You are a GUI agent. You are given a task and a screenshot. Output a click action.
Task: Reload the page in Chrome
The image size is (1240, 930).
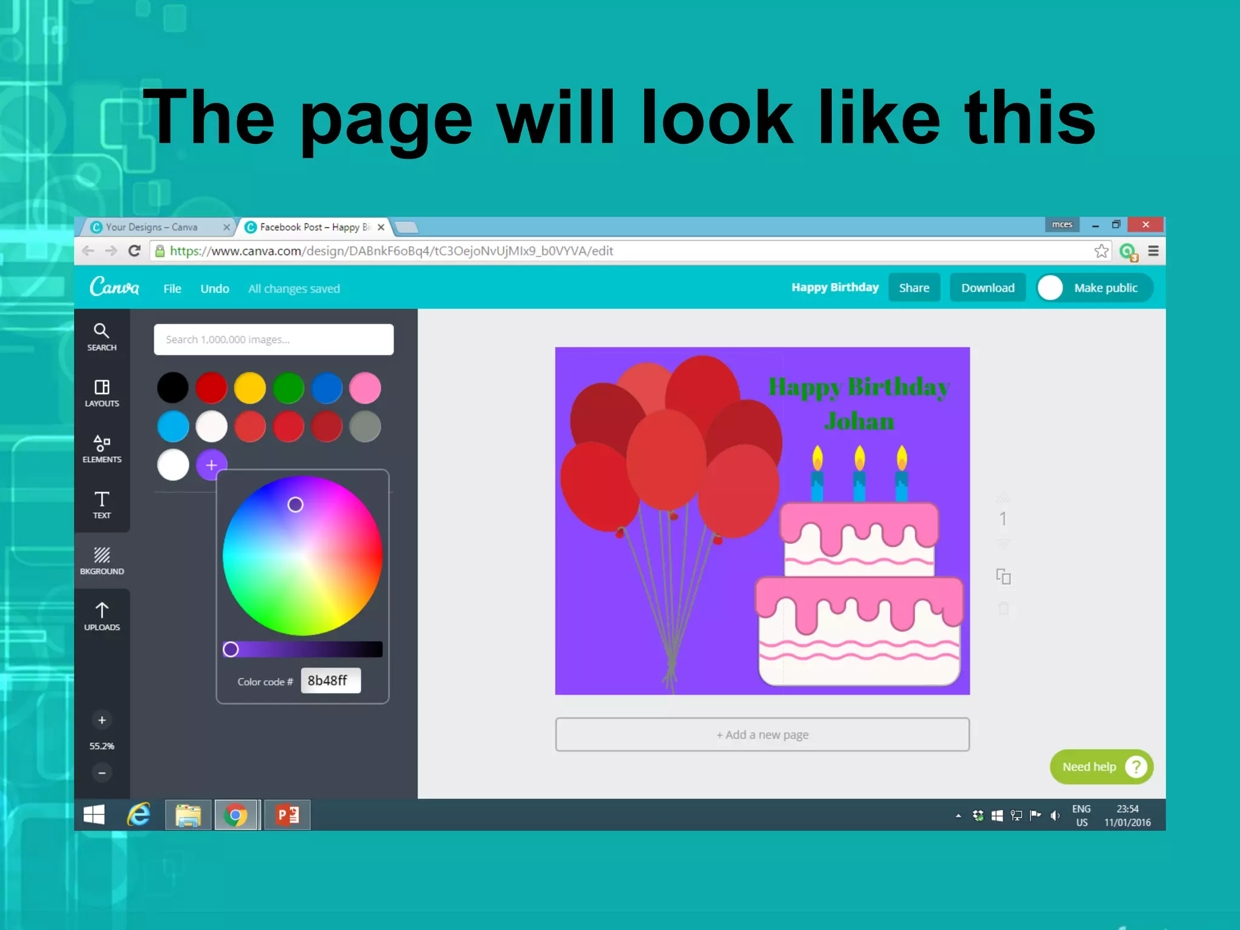point(134,251)
